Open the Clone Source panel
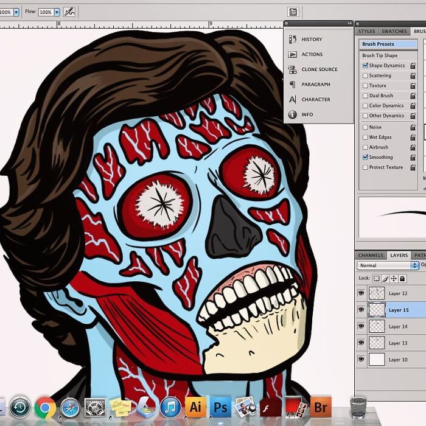426x426 pixels. (x=318, y=69)
